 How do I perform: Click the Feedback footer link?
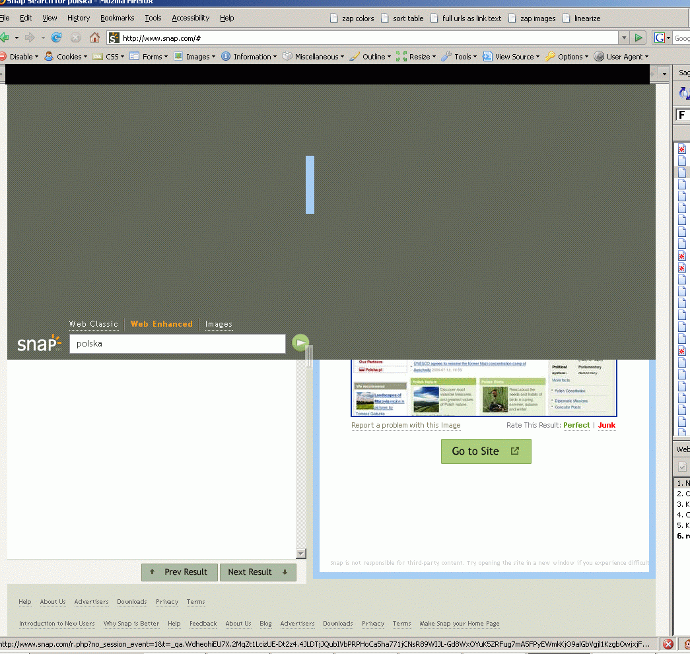pos(203,624)
